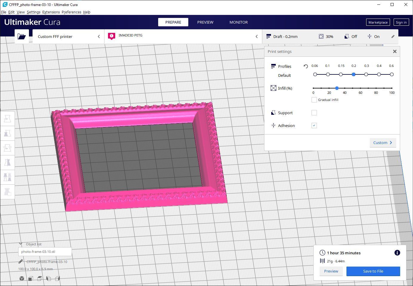Screen dimensions: 413x286
Task: Select the Scale tool
Action: [x=7, y=133]
